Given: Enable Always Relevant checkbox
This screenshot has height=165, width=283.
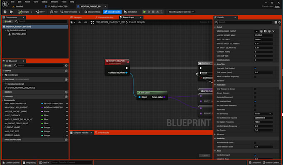Looking at the screenshot, I should pos(256,93).
